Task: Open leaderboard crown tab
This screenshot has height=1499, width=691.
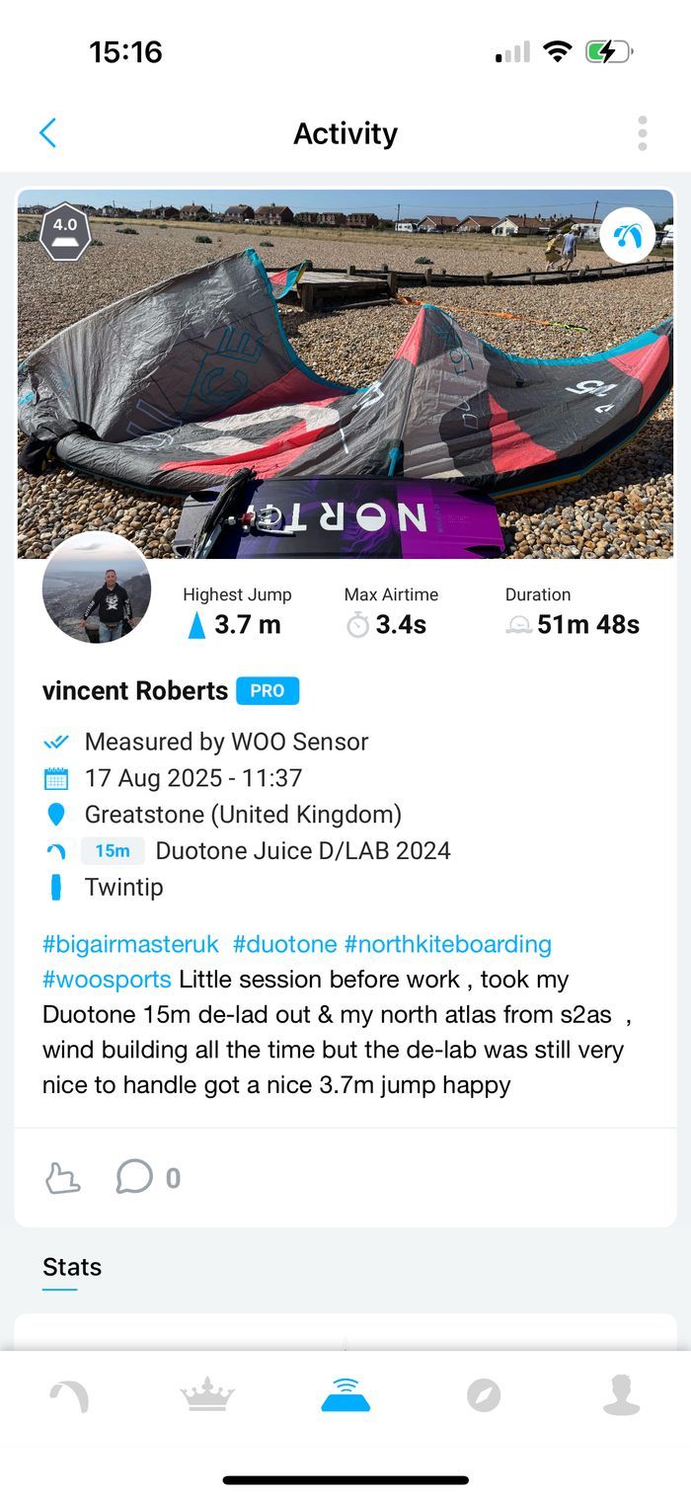Action: pyautogui.click(x=207, y=1396)
